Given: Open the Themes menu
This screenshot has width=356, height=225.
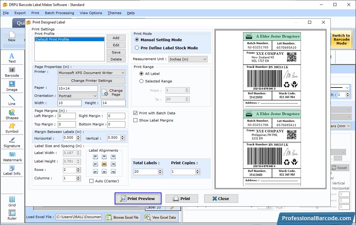Looking at the screenshot, I should pos(114,13).
